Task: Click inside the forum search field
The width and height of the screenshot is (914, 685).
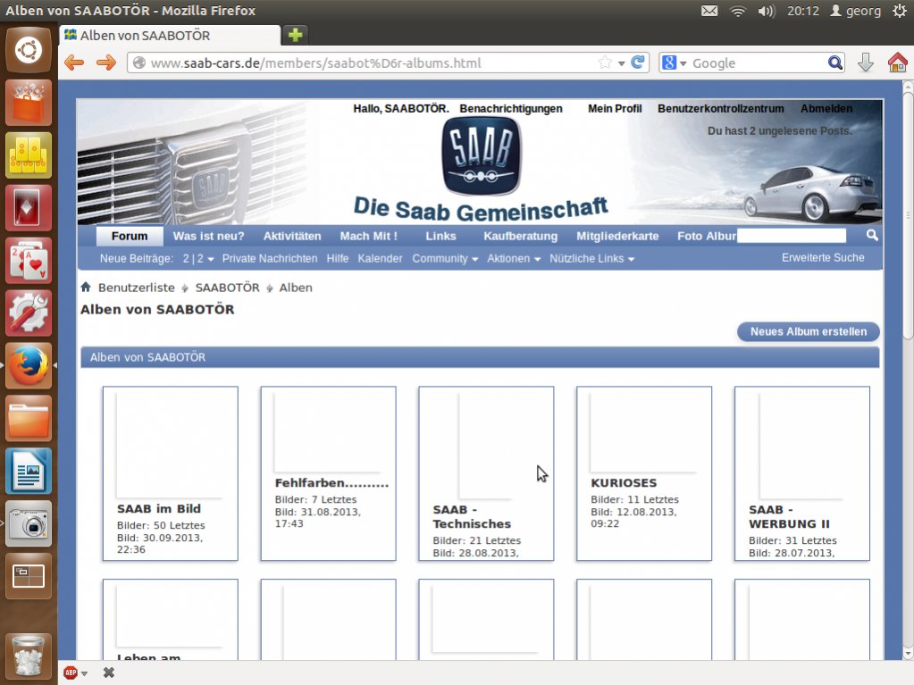Action: click(x=791, y=235)
